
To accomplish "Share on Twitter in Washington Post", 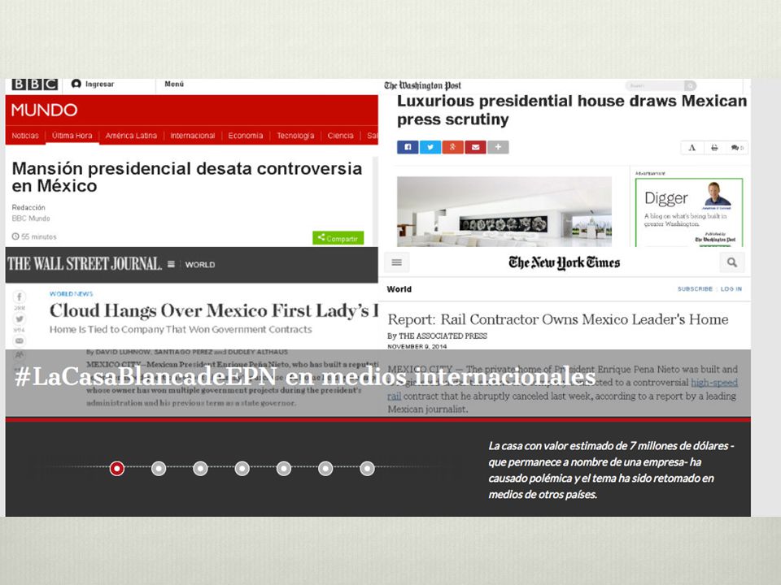I will [x=430, y=147].
